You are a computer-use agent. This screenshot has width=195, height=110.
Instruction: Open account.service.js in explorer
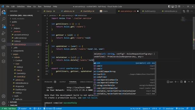[x=24, y=35]
